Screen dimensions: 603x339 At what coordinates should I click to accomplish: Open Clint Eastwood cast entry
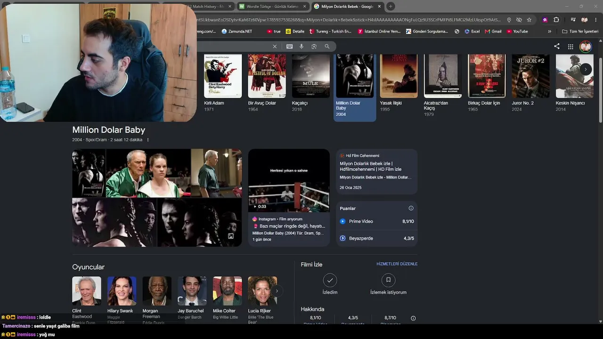[x=87, y=300]
